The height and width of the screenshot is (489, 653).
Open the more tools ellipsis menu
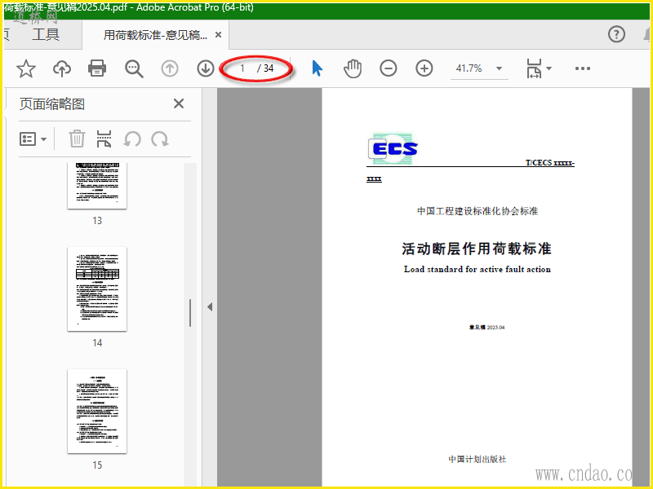point(583,68)
